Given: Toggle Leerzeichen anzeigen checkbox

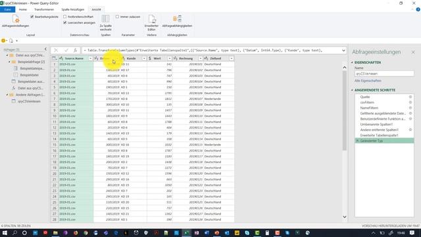Looking at the screenshot, I should (x=64, y=23).
